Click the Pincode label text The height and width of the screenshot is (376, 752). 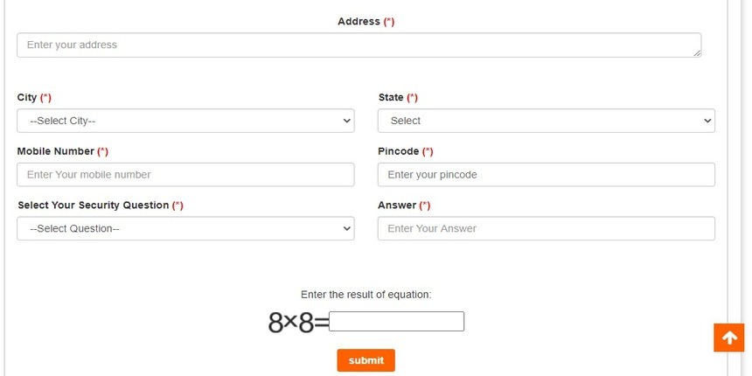[x=399, y=151]
